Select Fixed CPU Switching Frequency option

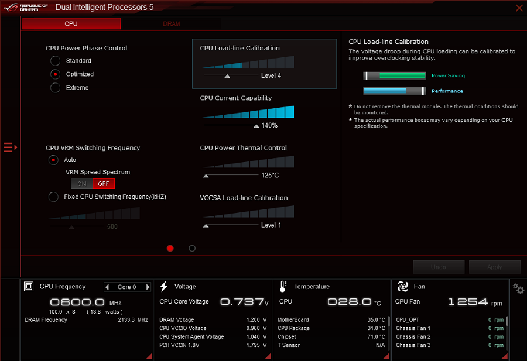click(53, 197)
